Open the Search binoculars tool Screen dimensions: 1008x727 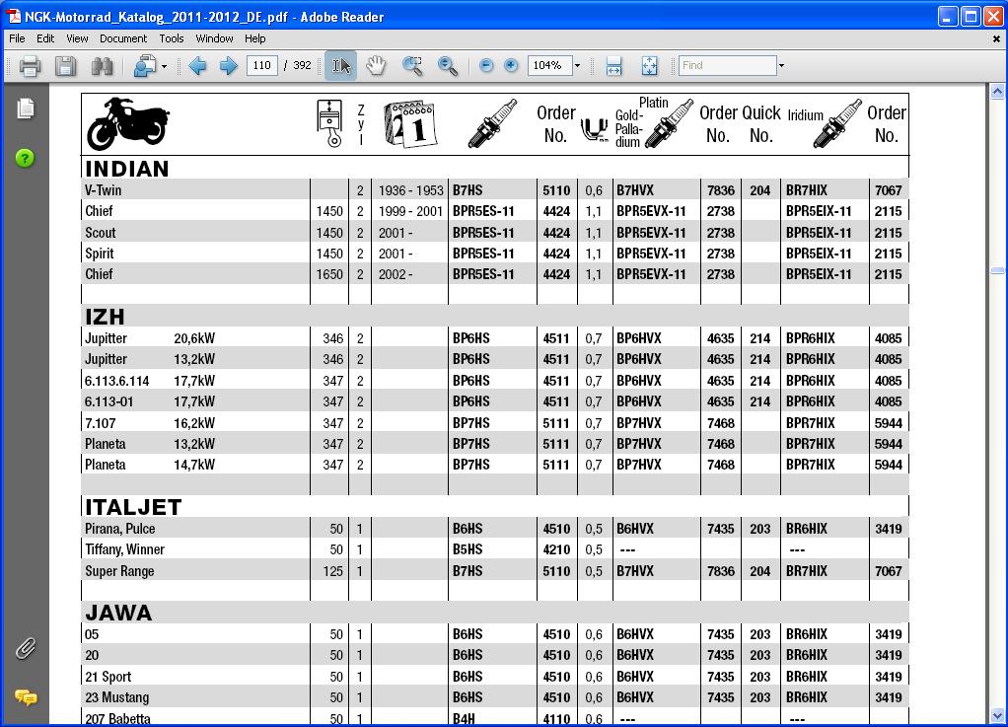(102, 65)
